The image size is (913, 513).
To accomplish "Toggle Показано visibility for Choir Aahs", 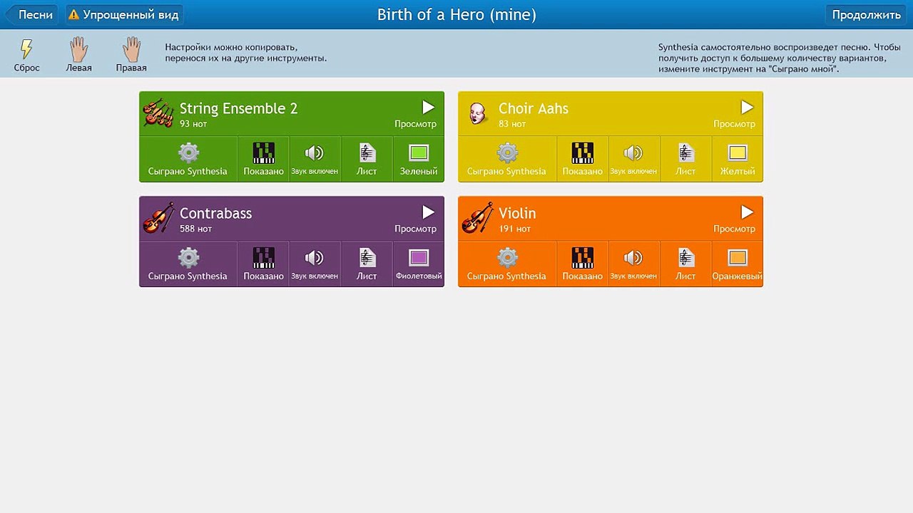I will pos(582,159).
